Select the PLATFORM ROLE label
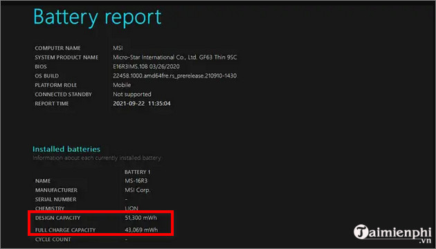436x249 pixels. click(x=55, y=85)
